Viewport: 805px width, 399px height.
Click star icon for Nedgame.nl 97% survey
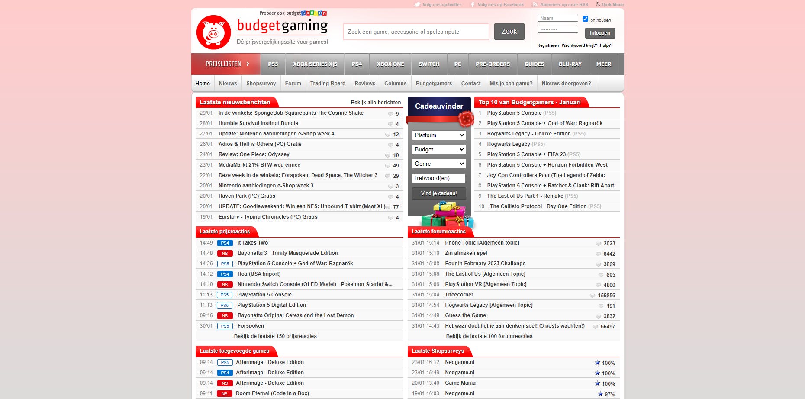coord(600,393)
